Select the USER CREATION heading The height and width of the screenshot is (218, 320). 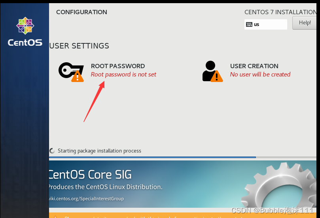click(x=254, y=66)
